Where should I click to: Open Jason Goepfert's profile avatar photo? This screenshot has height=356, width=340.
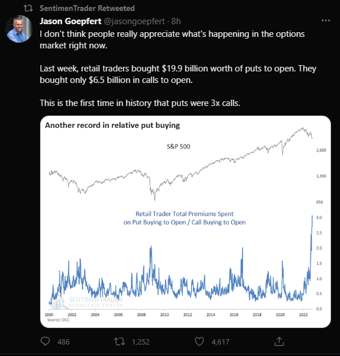[19, 29]
